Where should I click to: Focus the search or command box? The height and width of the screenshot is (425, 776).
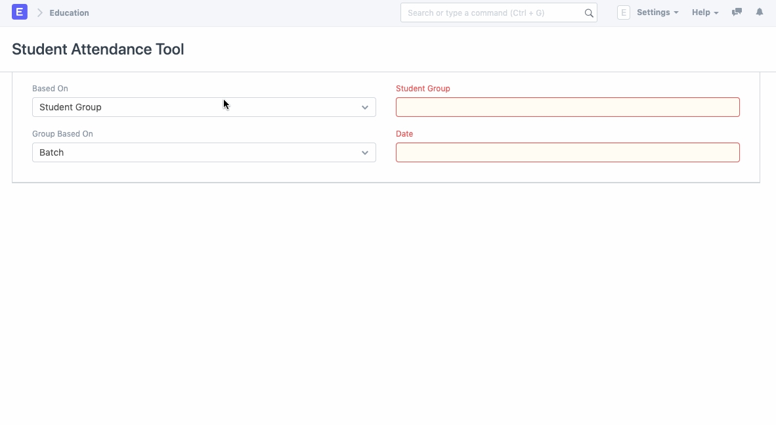coord(492,13)
